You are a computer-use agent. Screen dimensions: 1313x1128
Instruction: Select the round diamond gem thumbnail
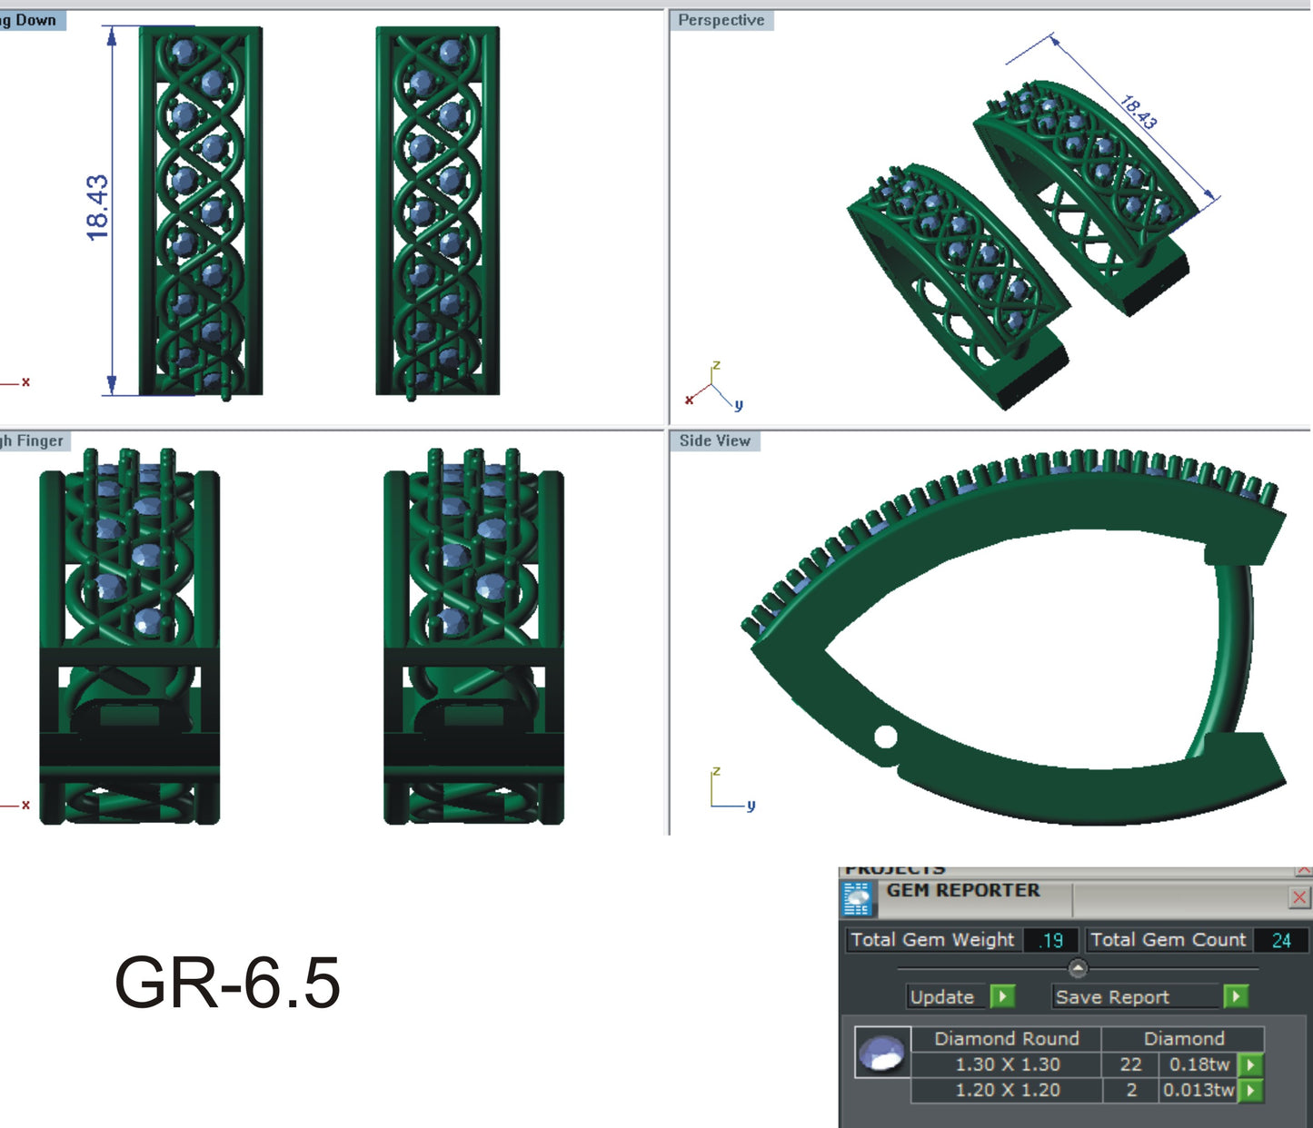882,1053
